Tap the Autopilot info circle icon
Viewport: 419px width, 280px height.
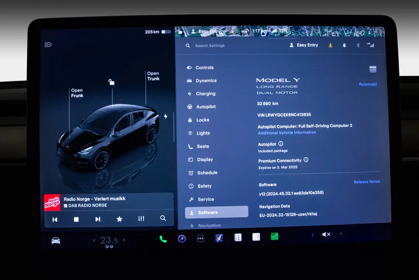click(280, 144)
